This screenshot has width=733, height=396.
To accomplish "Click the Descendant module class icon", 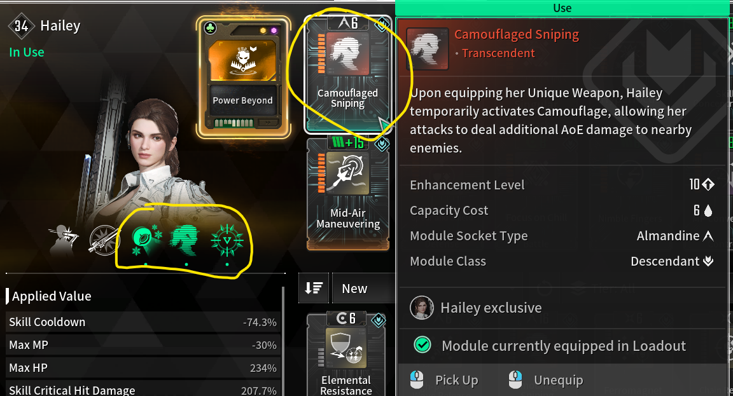I will (x=708, y=261).
